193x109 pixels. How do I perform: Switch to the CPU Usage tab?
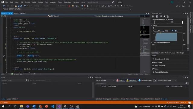[180, 53]
